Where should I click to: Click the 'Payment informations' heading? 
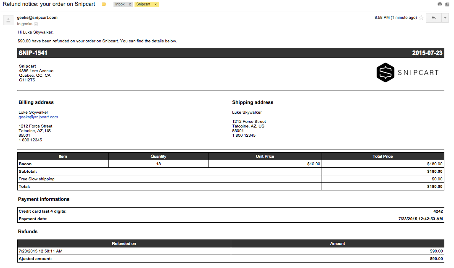[44, 199]
